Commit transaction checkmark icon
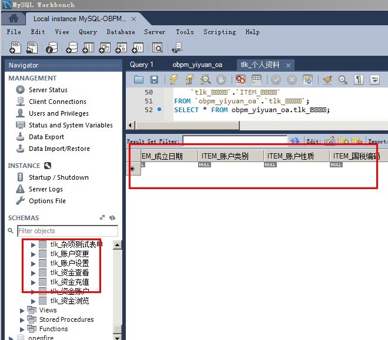Screen dimensions: 388x340 pos(276,79)
